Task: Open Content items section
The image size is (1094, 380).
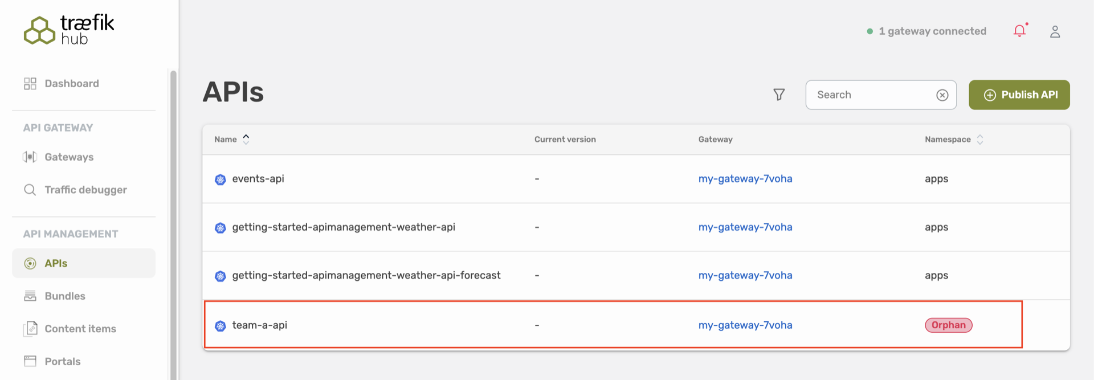Action: tap(84, 329)
